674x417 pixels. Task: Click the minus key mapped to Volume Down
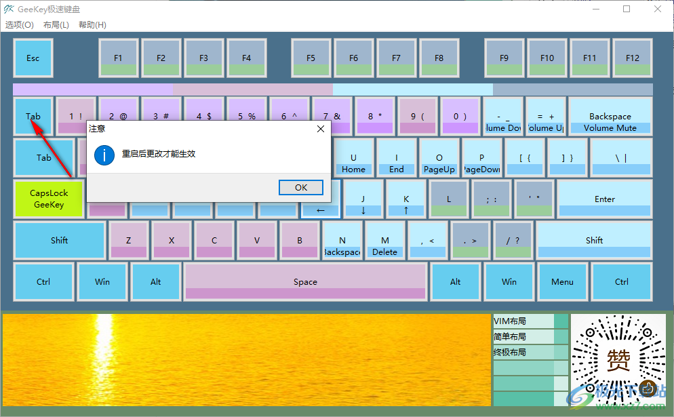[503, 116]
